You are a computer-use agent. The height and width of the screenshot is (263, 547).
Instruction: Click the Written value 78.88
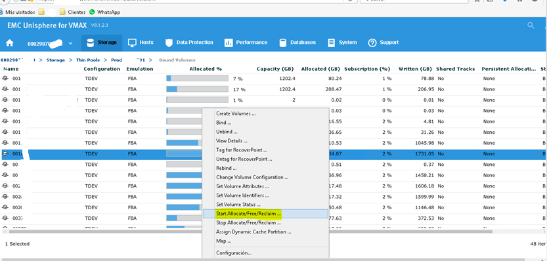click(x=427, y=79)
